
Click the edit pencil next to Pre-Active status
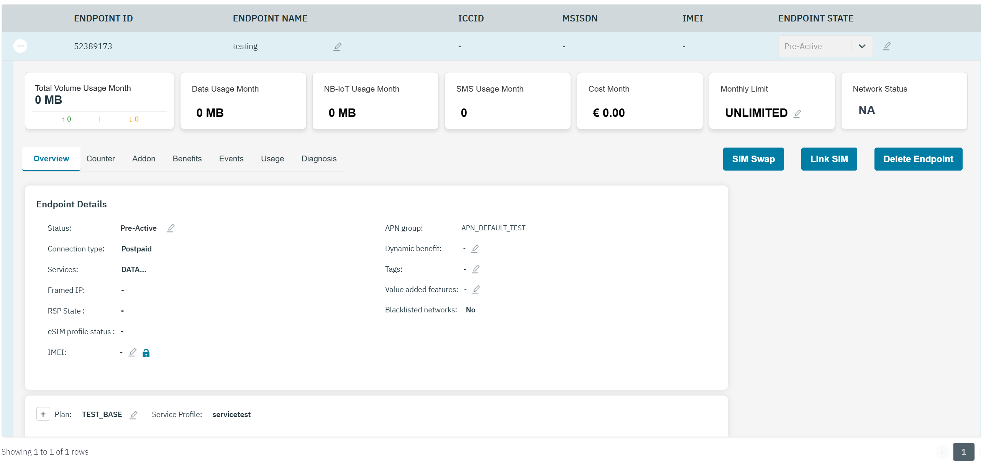[x=171, y=228]
